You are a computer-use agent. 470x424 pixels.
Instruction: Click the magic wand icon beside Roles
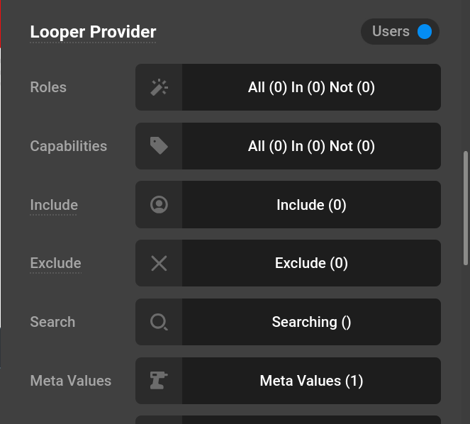pos(159,87)
